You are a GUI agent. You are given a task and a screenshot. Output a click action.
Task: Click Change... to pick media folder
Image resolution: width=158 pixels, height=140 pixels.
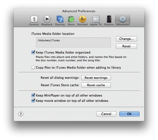point(126,39)
